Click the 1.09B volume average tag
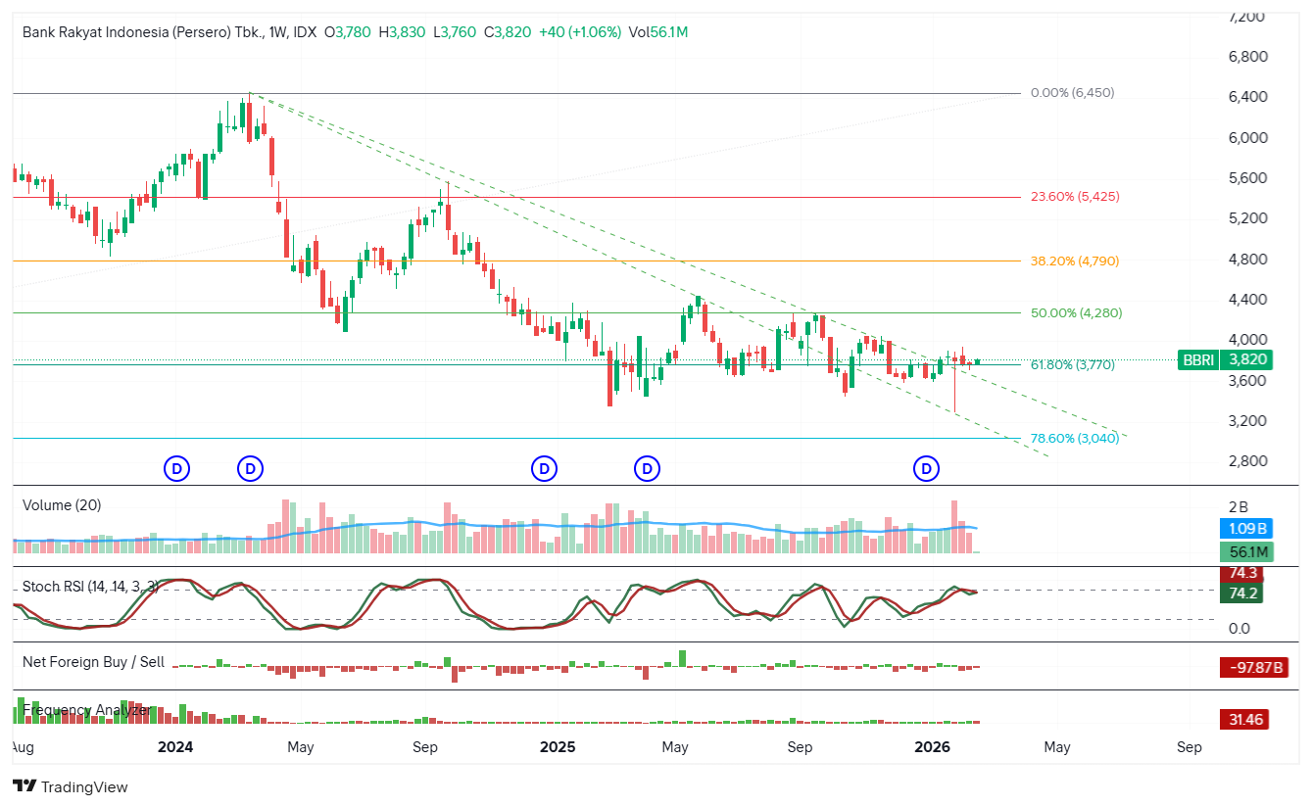This screenshot has width=1312, height=807. [x=1244, y=528]
